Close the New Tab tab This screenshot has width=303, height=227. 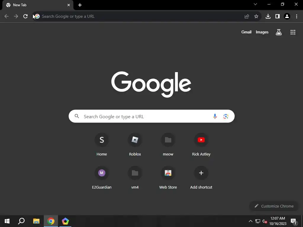click(69, 5)
